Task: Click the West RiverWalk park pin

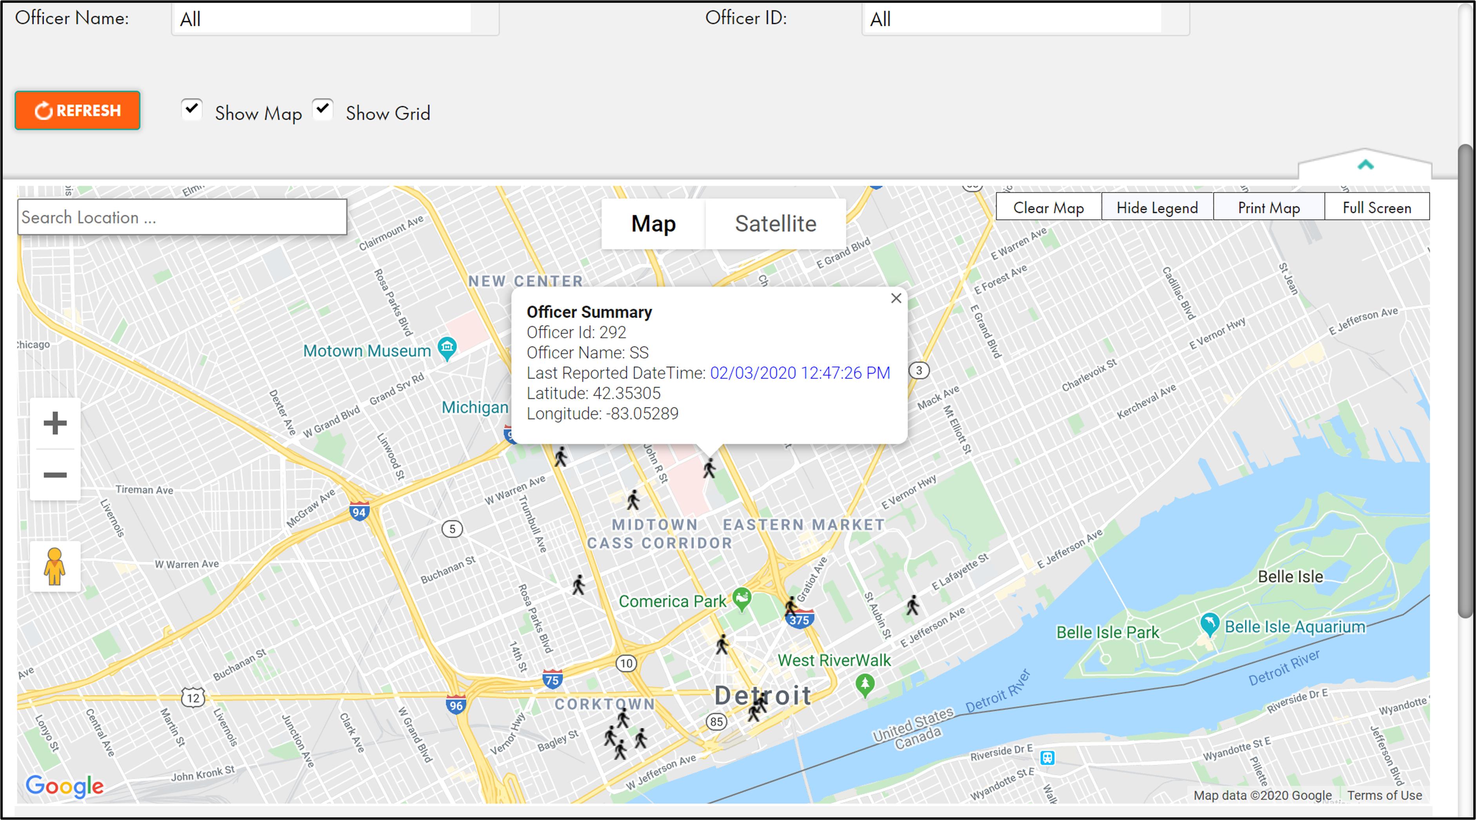Action: pyautogui.click(x=865, y=686)
